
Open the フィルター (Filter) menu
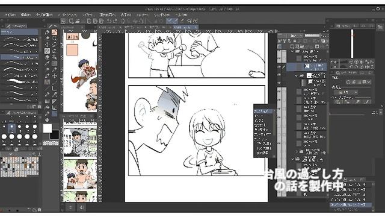pyautogui.click(x=143, y=14)
